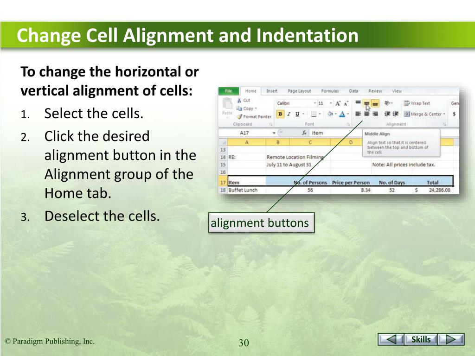
Task: Open Clipboard group dialog launcher
Action: [270, 124]
